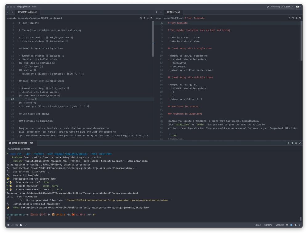Screen dimensions: 308x234
Task: Open notifications bell in status bar
Action: (300, 225)
